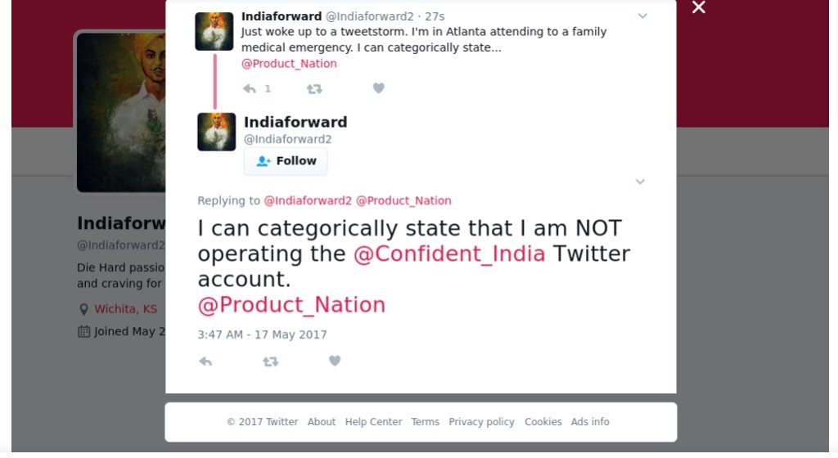This screenshot has height=458, width=838.
Task: Open the About link in footer
Action: coord(322,422)
